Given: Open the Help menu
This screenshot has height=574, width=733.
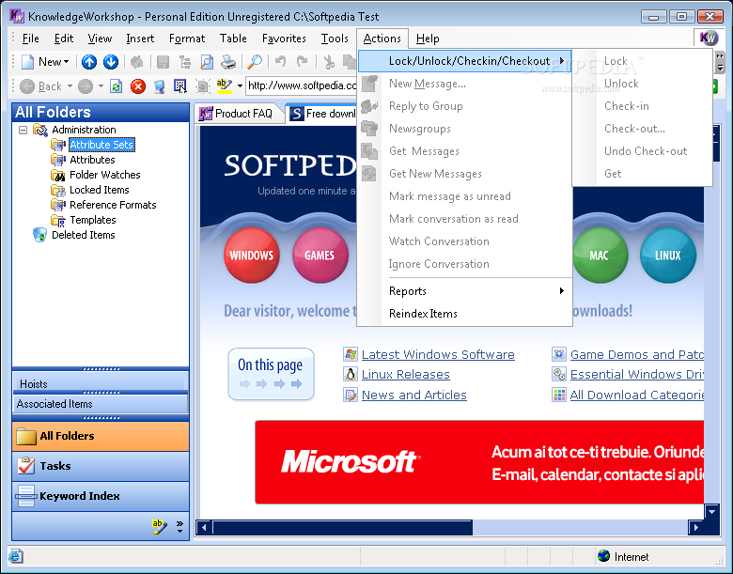Looking at the screenshot, I should pyautogui.click(x=428, y=39).
